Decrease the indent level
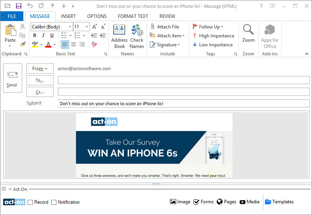 (94, 35)
